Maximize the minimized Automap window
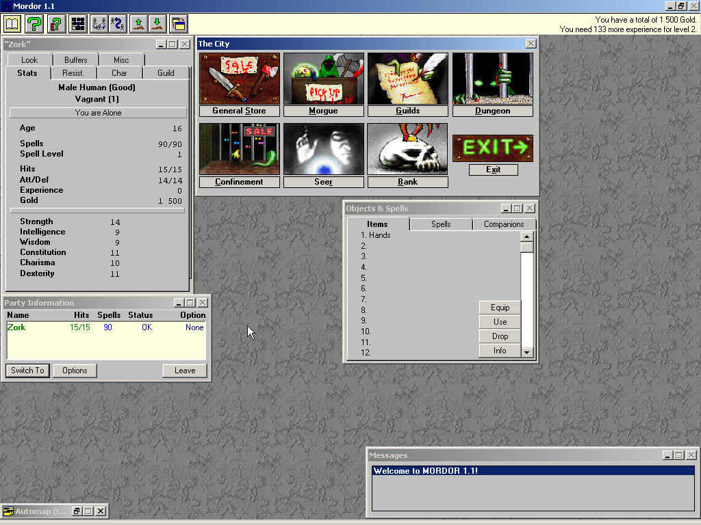 click(88, 511)
